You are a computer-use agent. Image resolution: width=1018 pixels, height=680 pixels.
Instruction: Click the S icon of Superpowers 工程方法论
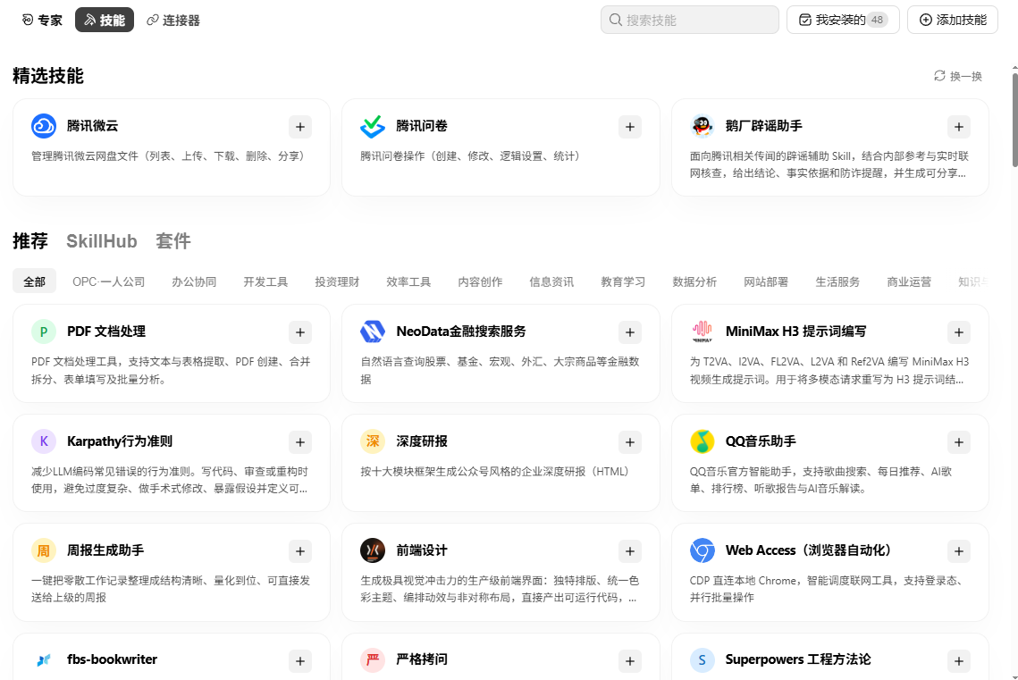pos(702,659)
